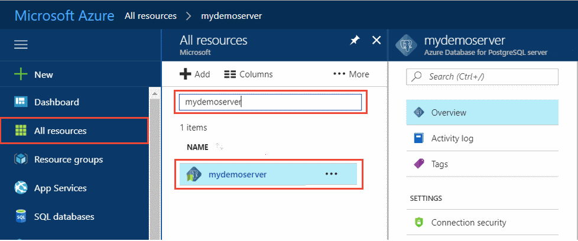Click the Activity log book icon
This screenshot has width=578, height=241.
419,138
